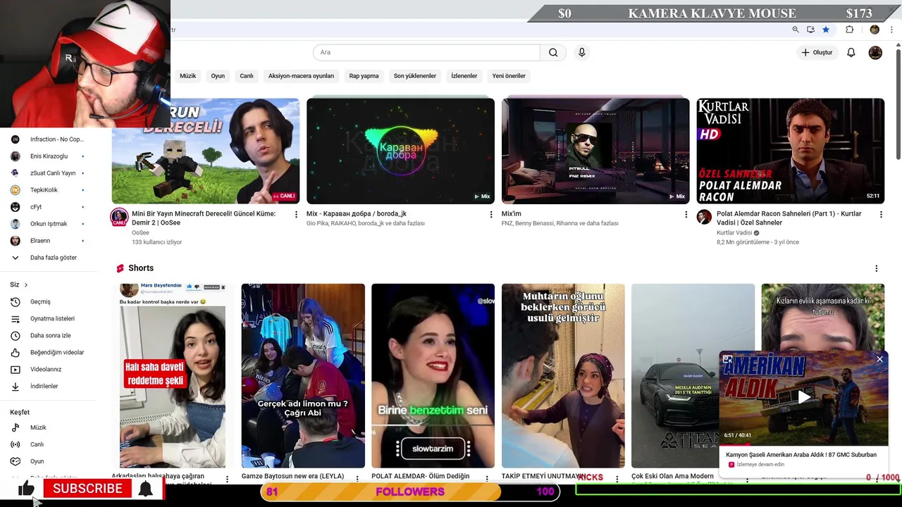Open the Kurtlar Vadisi channel name link
Image resolution: width=902 pixels, height=507 pixels.
(x=734, y=232)
